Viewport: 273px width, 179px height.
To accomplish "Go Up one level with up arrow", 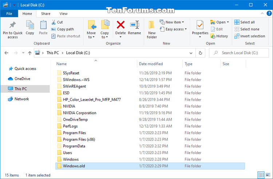I will click(30, 53).
